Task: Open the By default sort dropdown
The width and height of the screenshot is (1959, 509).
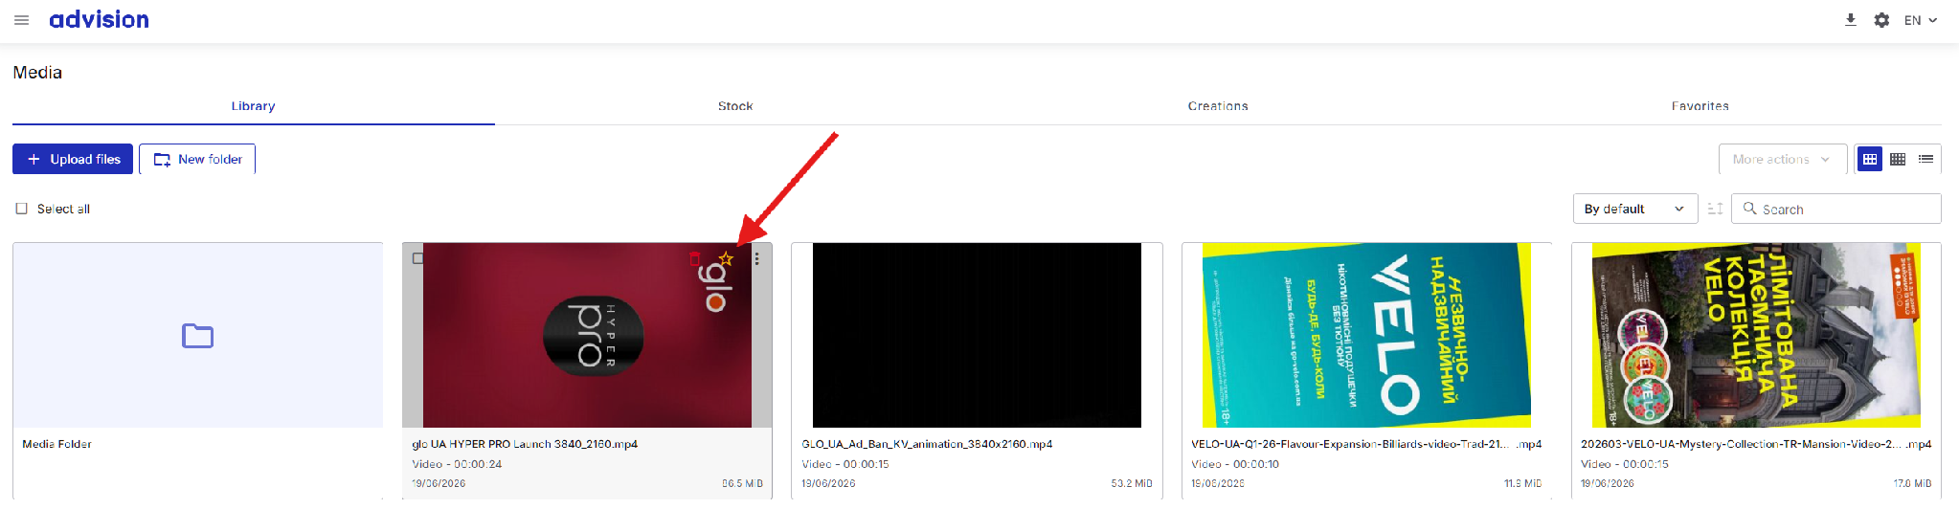Action: tap(1635, 209)
